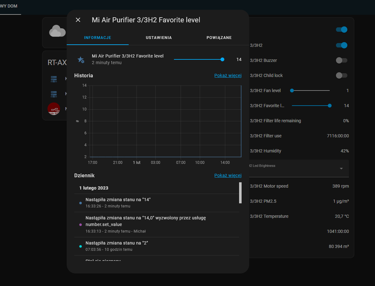This screenshot has height=286, width=375.
Task: Switch to the USTAWIENIA tab
Action: point(159,38)
